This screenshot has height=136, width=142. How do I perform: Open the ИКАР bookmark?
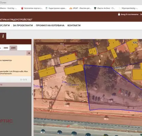[80, 8]
